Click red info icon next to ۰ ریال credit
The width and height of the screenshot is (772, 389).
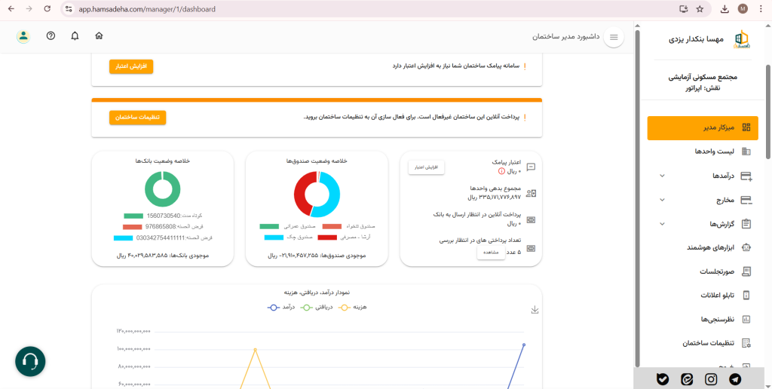click(x=501, y=171)
